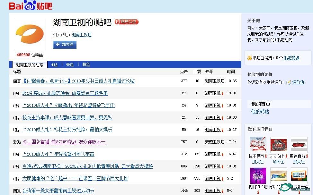Click the 469698 位粉丝 fans count link
Image resolution: width=313 pixels, height=195 pixels.
(23, 55)
